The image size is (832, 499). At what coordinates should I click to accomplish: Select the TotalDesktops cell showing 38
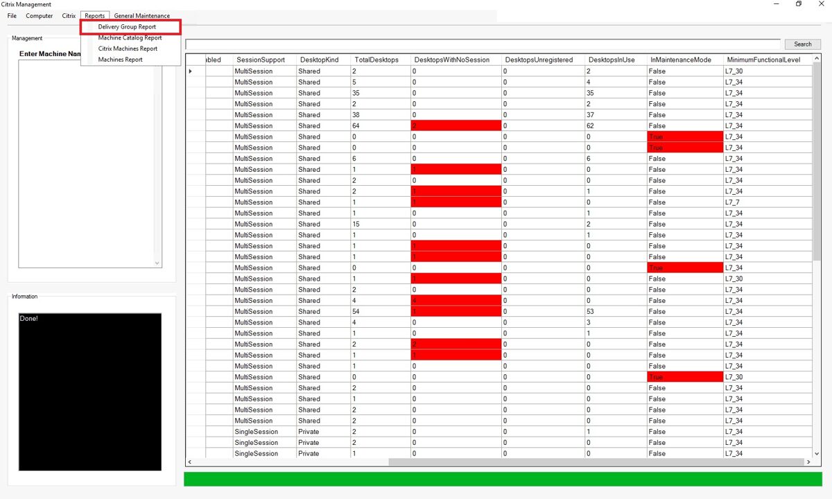click(x=380, y=115)
